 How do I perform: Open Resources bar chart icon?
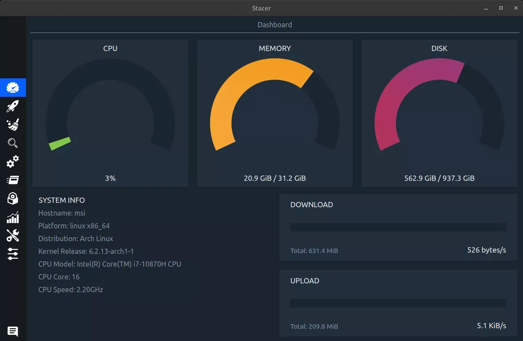(x=13, y=217)
